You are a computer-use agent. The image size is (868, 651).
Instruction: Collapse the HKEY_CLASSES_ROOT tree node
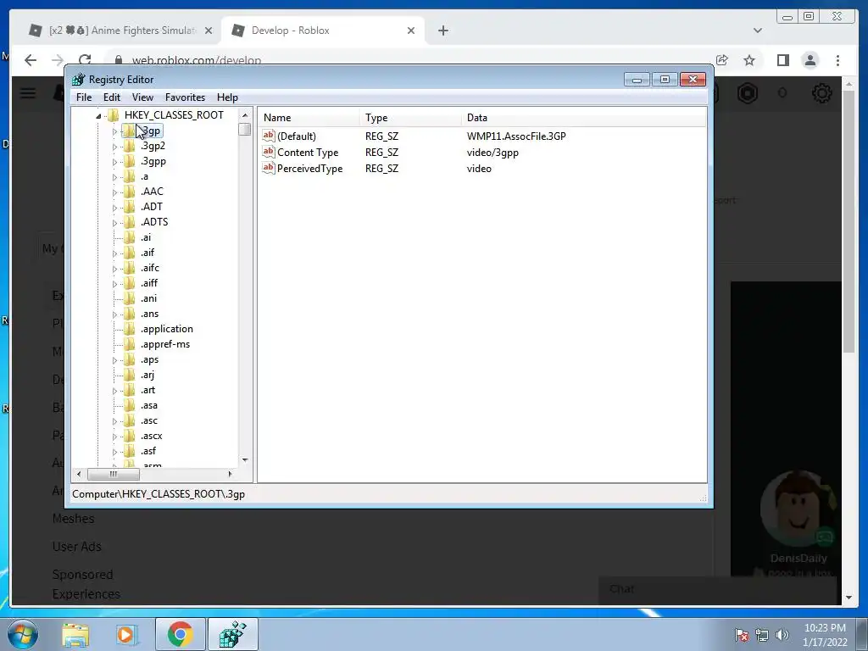point(98,115)
